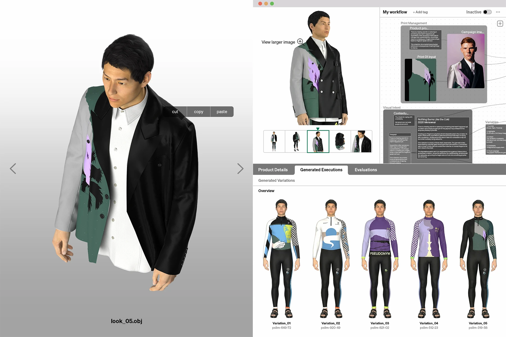The height and width of the screenshot is (337, 506).
Task: Click the psllm-920-49 identifier
Action: [331, 328]
